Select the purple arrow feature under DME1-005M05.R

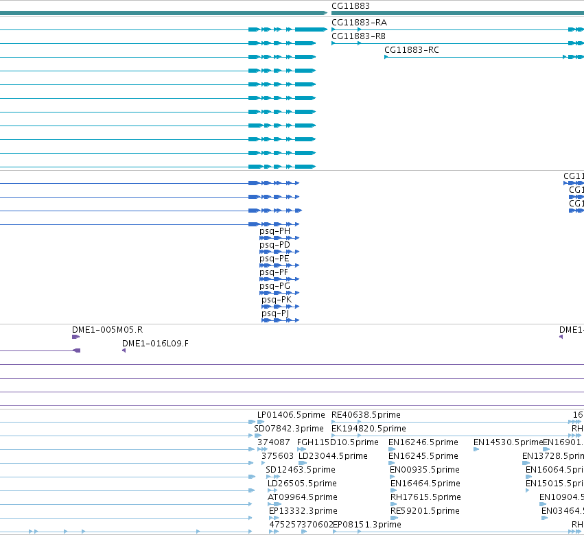click(x=76, y=337)
